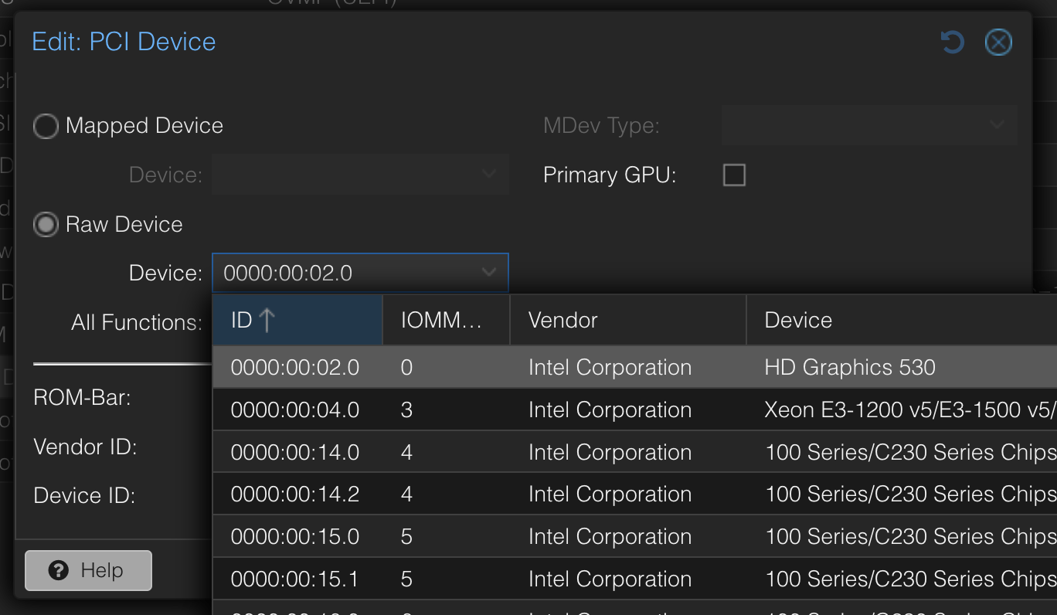The width and height of the screenshot is (1057, 615).
Task: Click the revert changes icon
Action: click(952, 42)
